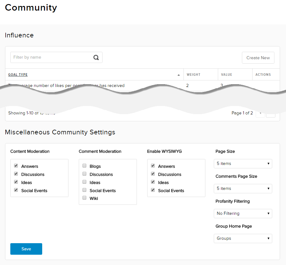
Task: Toggle Discussions under Content Moderation
Action: pos(16,174)
